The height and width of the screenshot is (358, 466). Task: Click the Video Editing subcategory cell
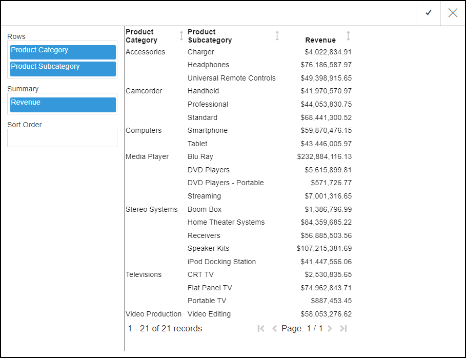pyautogui.click(x=209, y=314)
